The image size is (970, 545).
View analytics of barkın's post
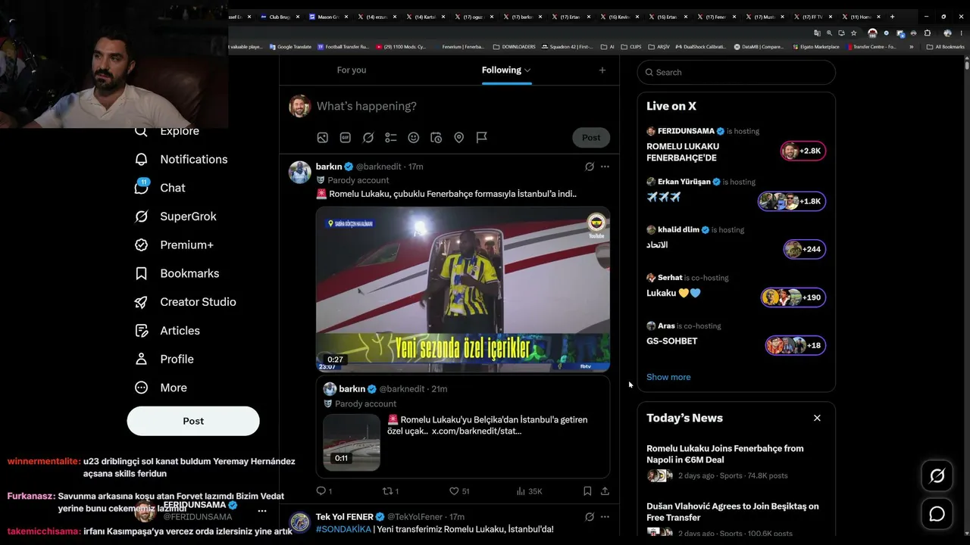tap(529, 491)
